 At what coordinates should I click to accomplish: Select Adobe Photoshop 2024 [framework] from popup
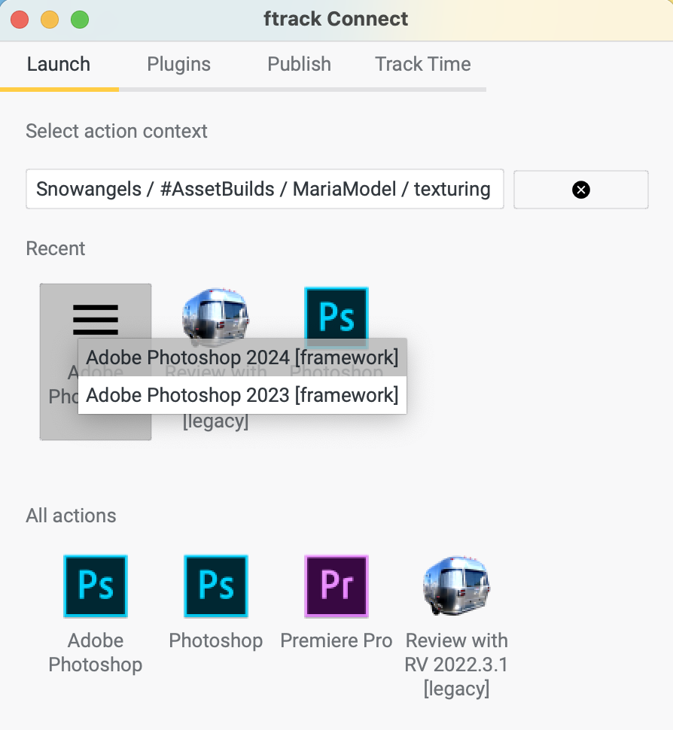(242, 357)
